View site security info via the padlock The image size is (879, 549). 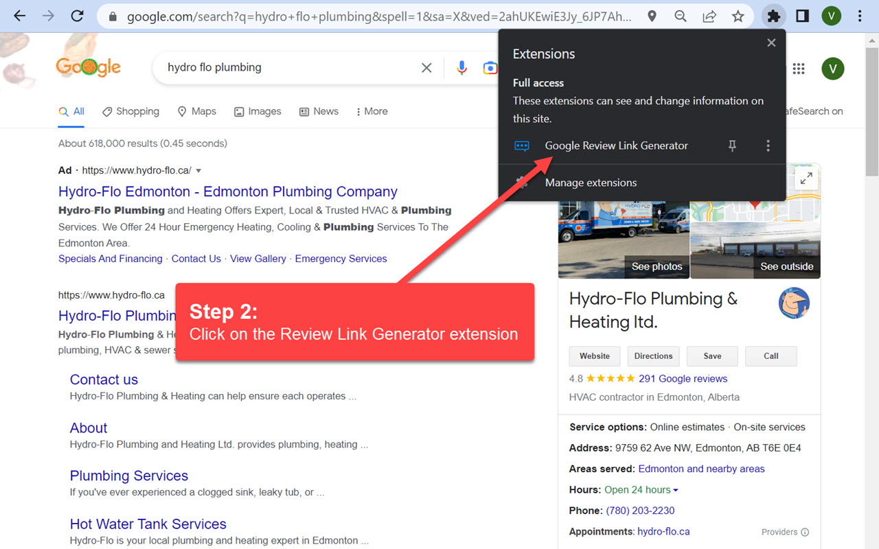(x=111, y=15)
